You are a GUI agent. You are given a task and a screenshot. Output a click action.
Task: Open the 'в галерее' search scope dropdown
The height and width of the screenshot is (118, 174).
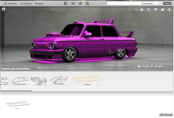[x=152, y=3]
